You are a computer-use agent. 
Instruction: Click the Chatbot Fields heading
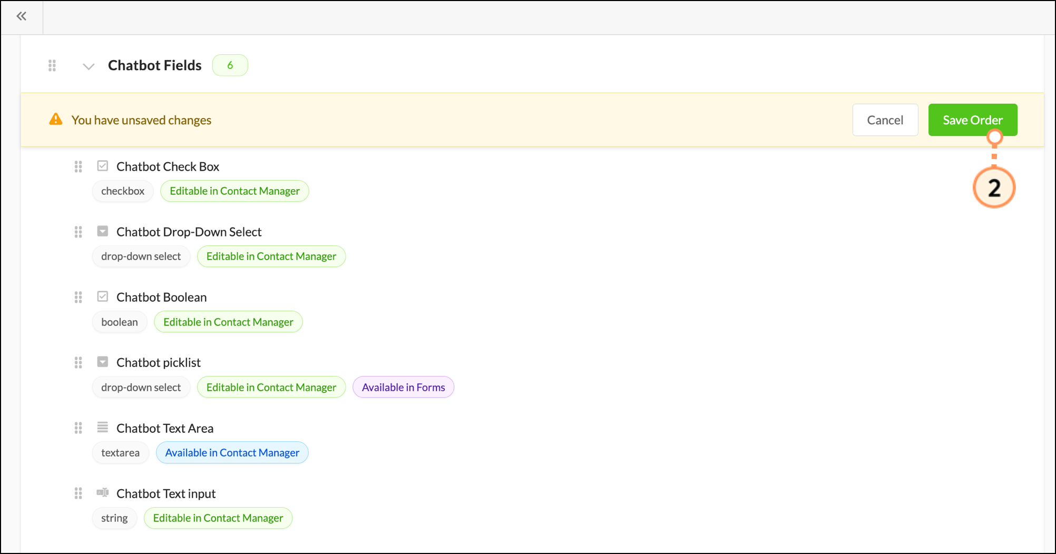155,65
